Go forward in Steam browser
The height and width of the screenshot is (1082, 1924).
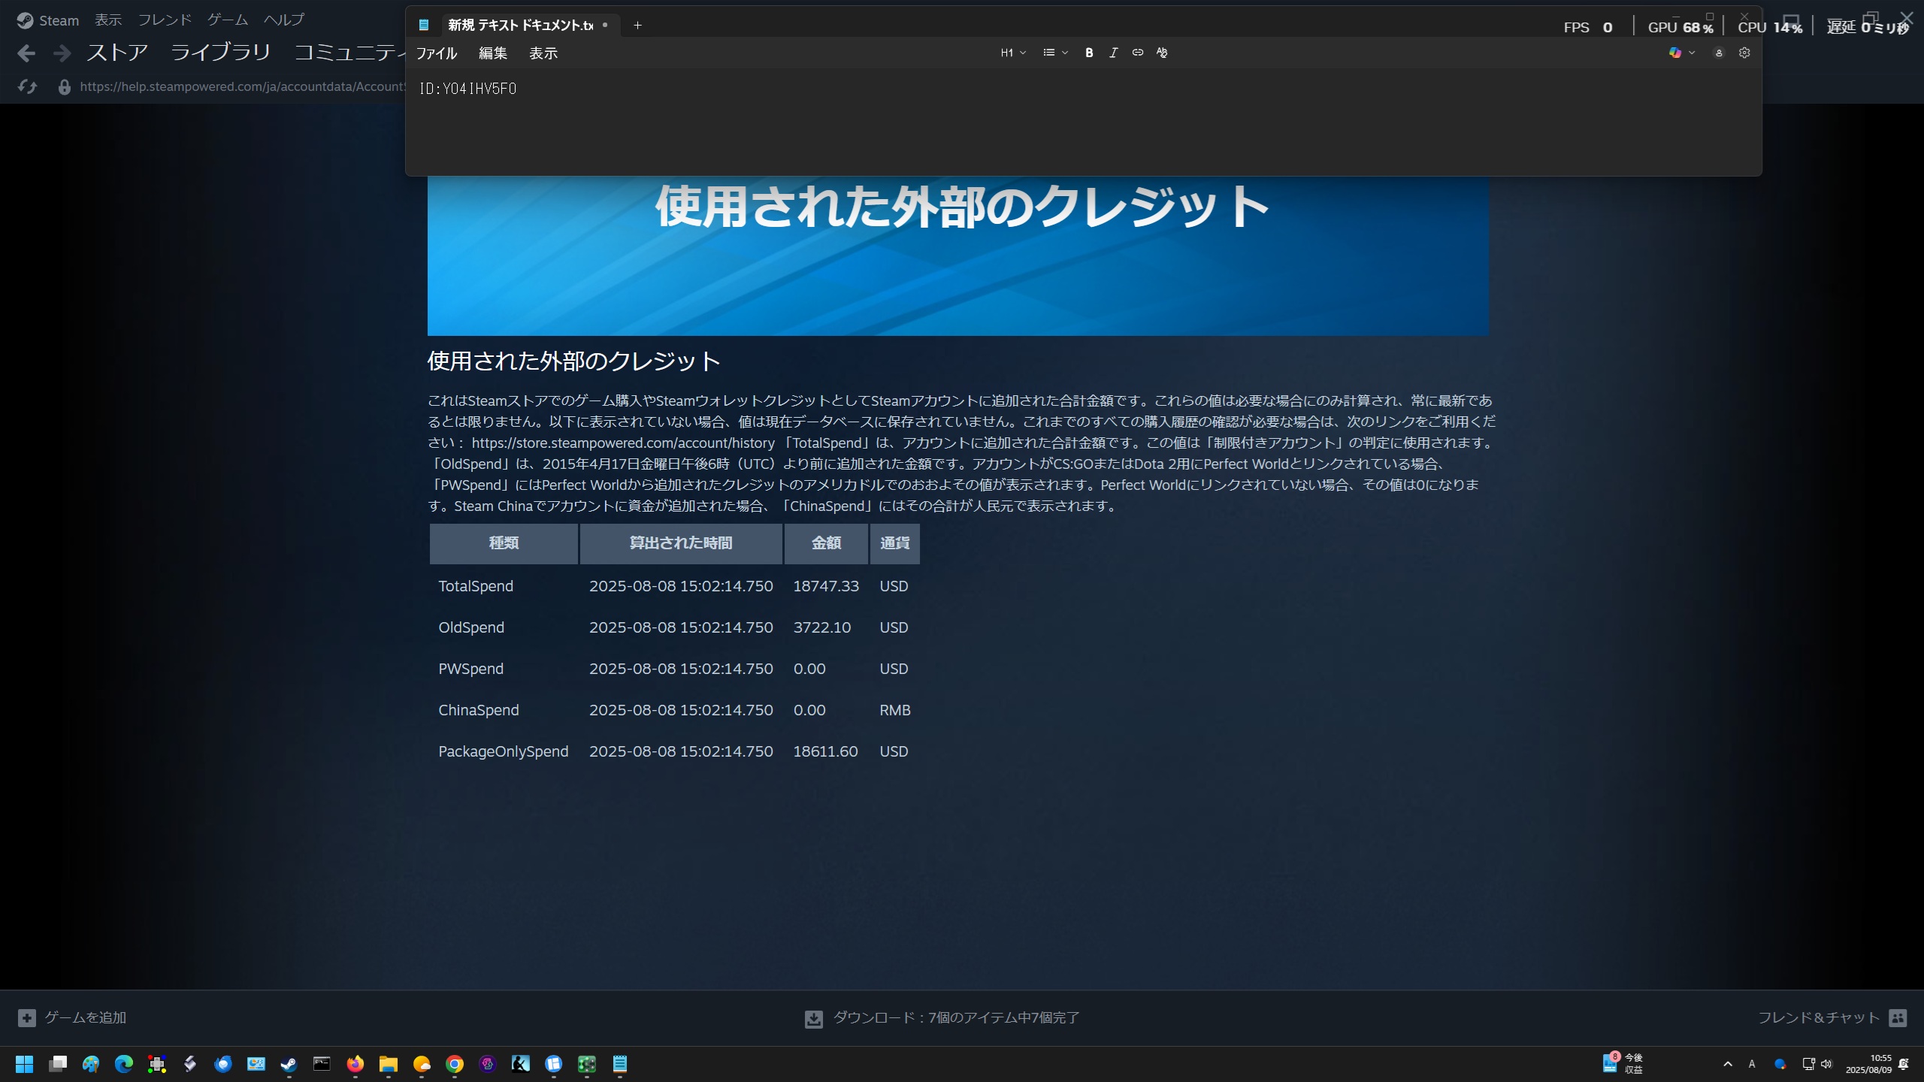coord(62,53)
